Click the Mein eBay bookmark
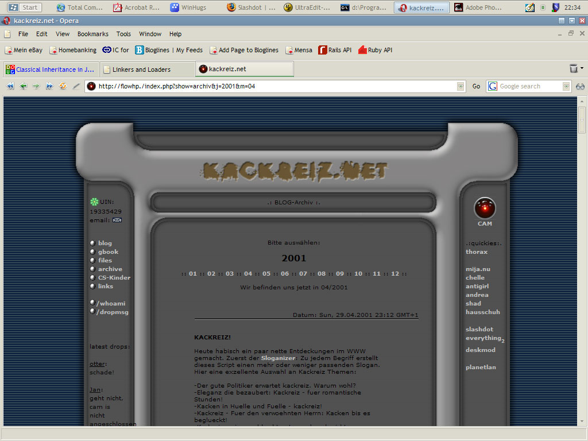 click(x=24, y=50)
